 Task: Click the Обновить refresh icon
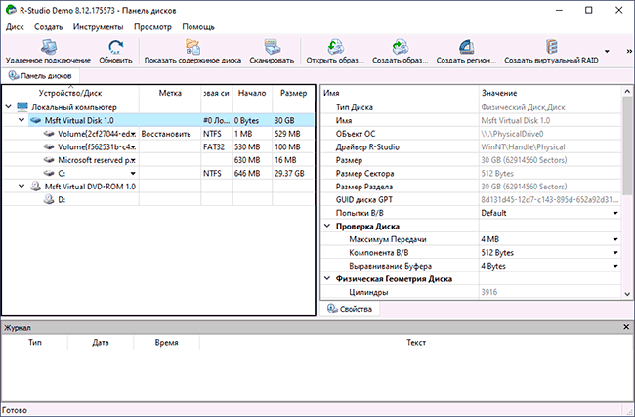tap(116, 47)
